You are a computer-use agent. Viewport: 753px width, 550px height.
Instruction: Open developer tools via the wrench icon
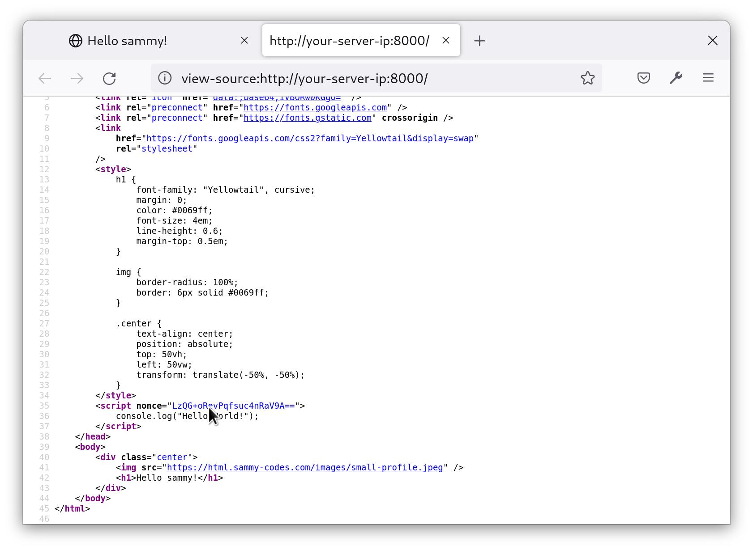pyautogui.click(x=676, y=78)
